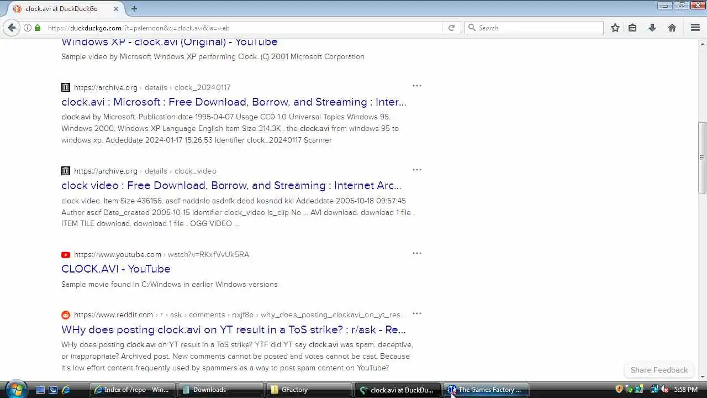Open Windows XP - clock.avi (Original) YouTube link
Viewport: 707px width, 398px height.
tap(170, 42)
